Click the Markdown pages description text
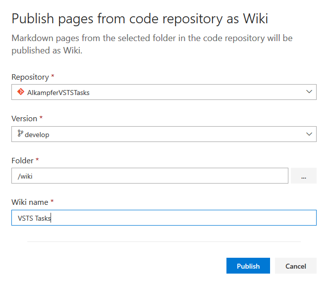The width and height of the screenshot is (331, 282). coord(152,44)
